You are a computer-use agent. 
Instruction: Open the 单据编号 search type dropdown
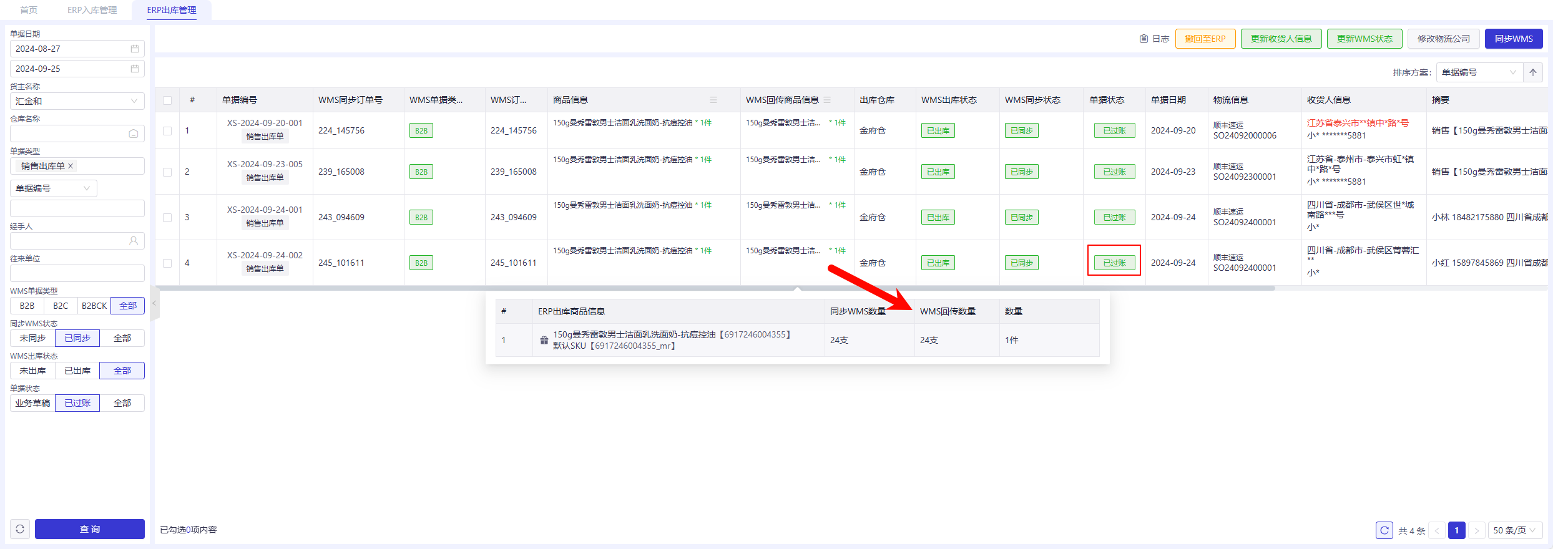tap(54, 188)
